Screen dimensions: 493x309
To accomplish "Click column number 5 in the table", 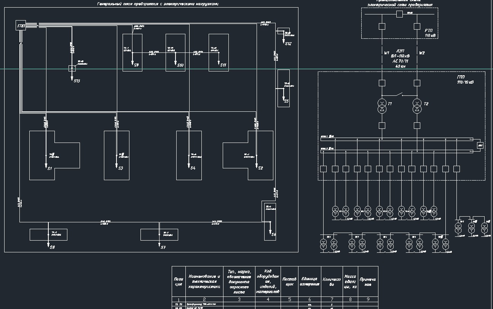I will (289, 299).
